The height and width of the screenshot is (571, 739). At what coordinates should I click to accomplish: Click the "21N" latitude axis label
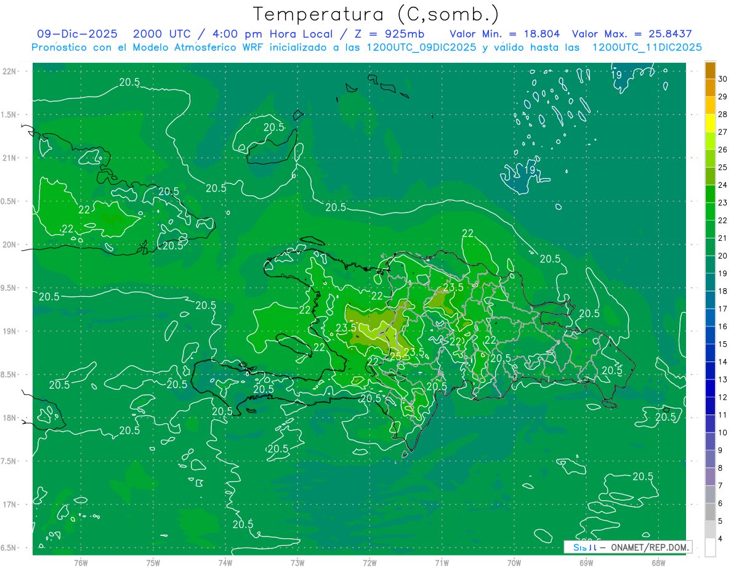(x=10, y=158)
